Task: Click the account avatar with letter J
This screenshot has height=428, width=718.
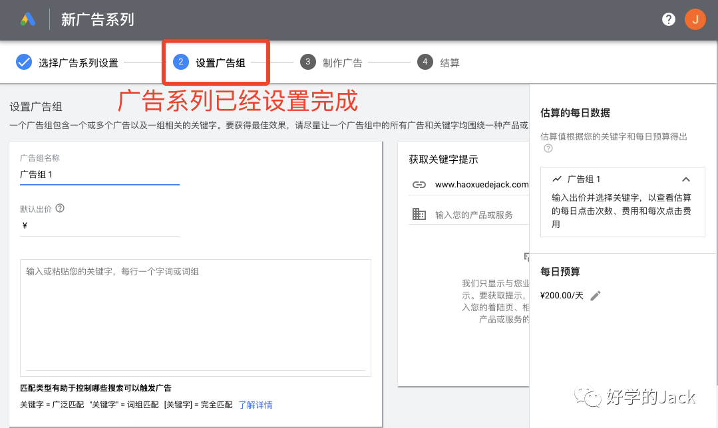Action: click(695, 19)
